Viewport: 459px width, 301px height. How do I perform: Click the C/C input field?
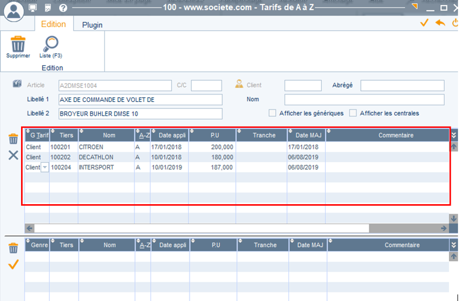click(x=207, y=85)
